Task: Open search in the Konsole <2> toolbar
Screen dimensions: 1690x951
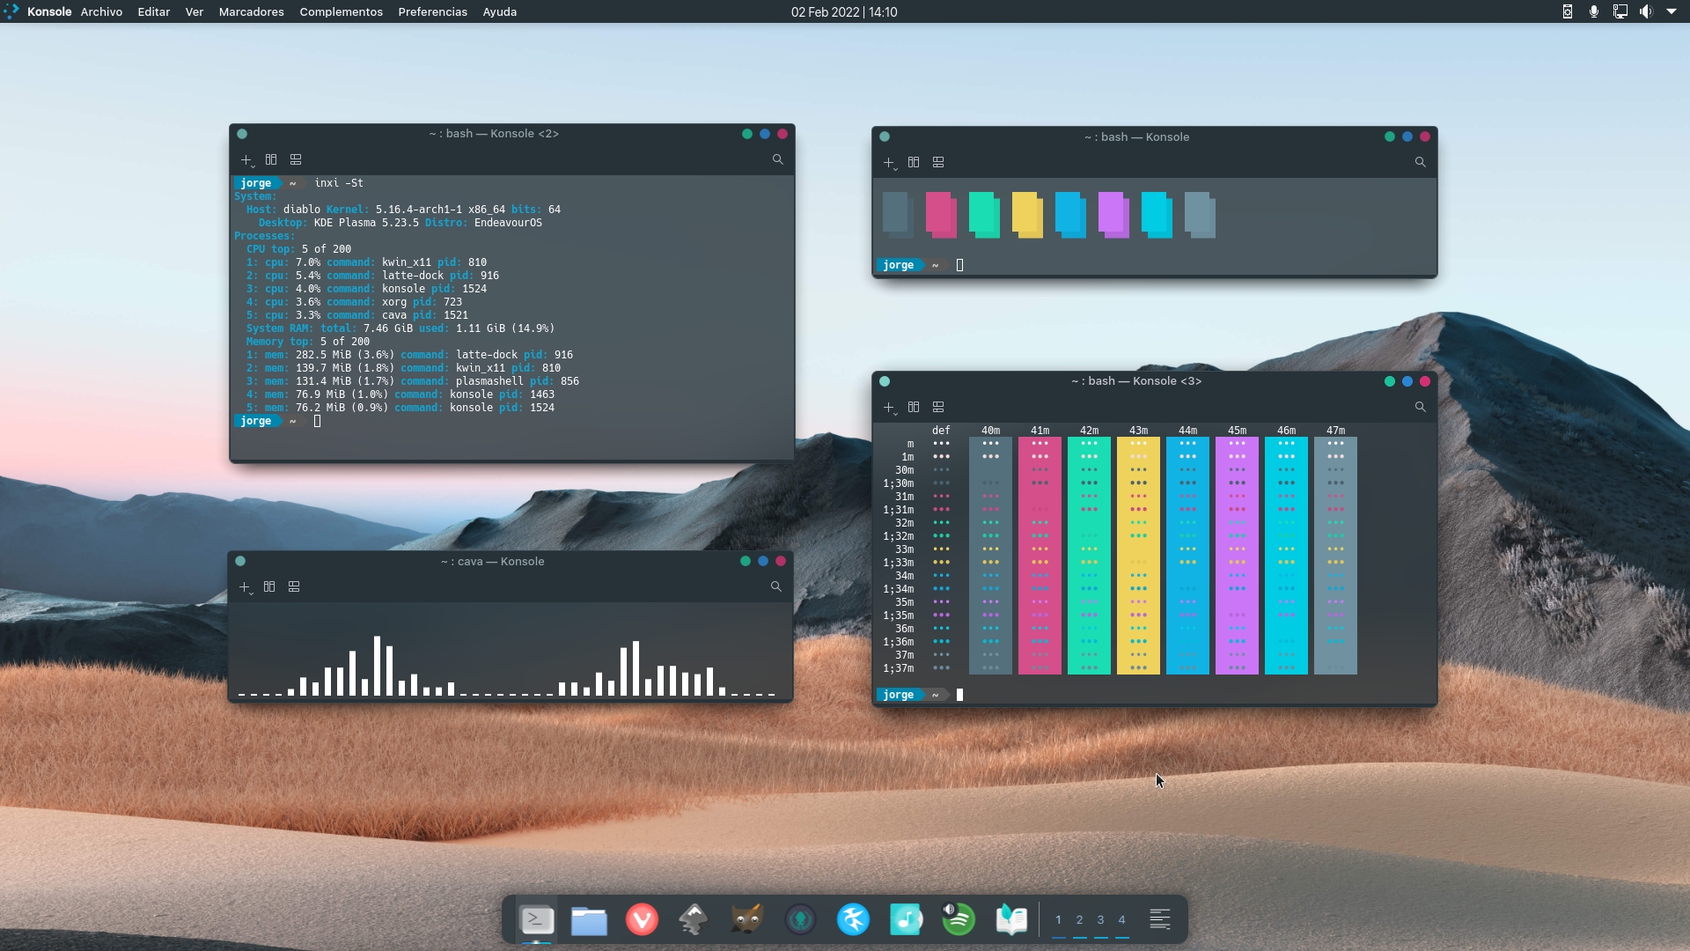Action: point(778,159)
